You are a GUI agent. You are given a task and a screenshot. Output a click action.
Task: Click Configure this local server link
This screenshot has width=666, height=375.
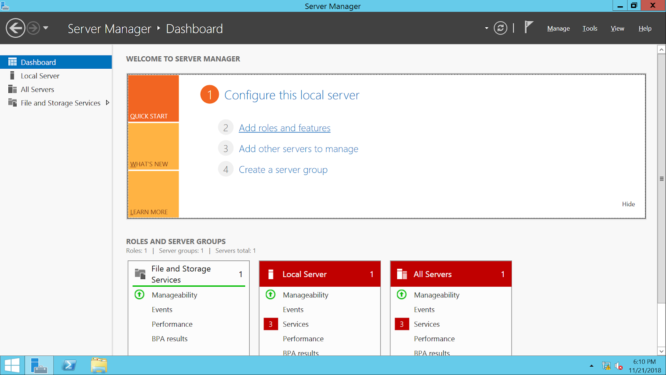coord(292,95)
